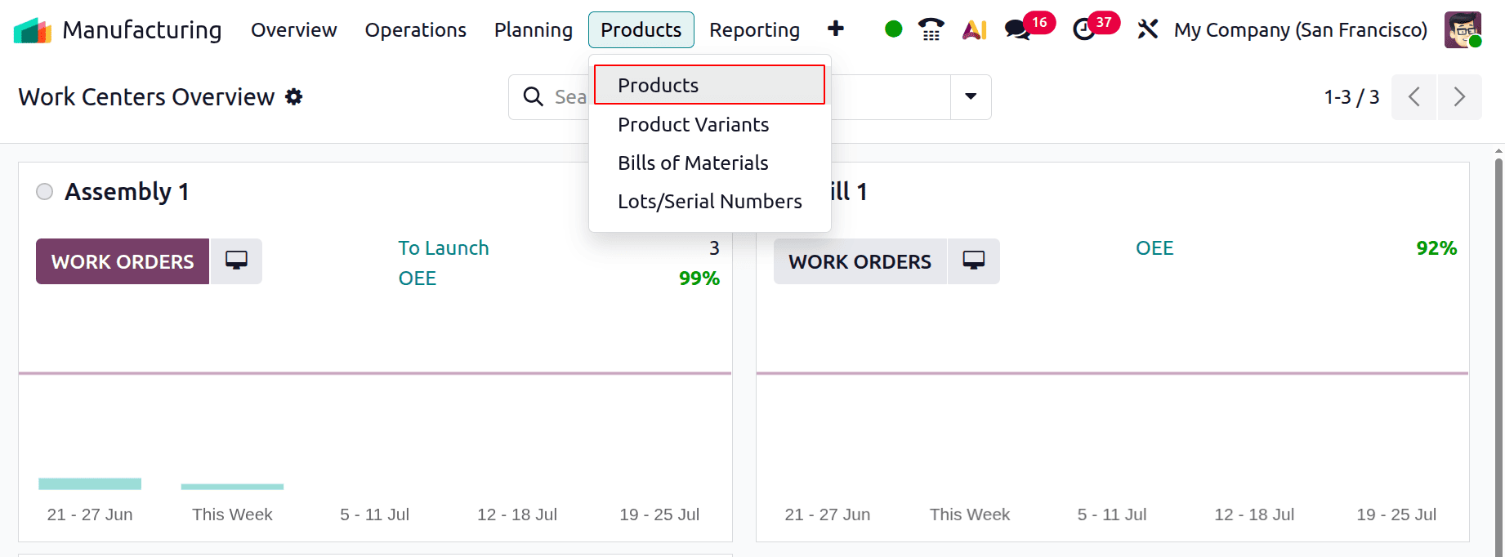Click 5 - 11 Jul label in Assembly 1 chart
This screenshot has height=557, width=1505.
click(374, 515)
